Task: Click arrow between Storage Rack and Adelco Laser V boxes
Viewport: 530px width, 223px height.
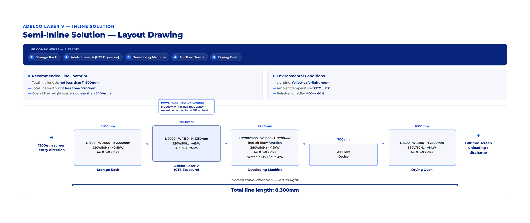Action: pyautogui.click(x=147, y=144)
